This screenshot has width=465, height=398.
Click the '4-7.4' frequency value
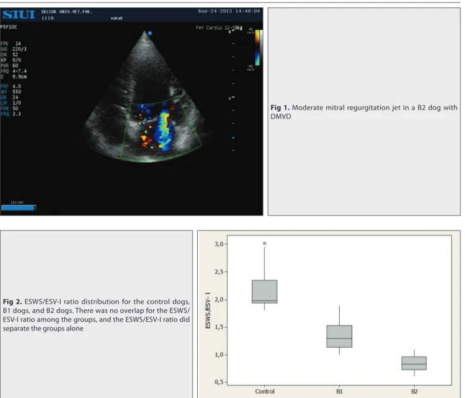click(x=19, y=71)
